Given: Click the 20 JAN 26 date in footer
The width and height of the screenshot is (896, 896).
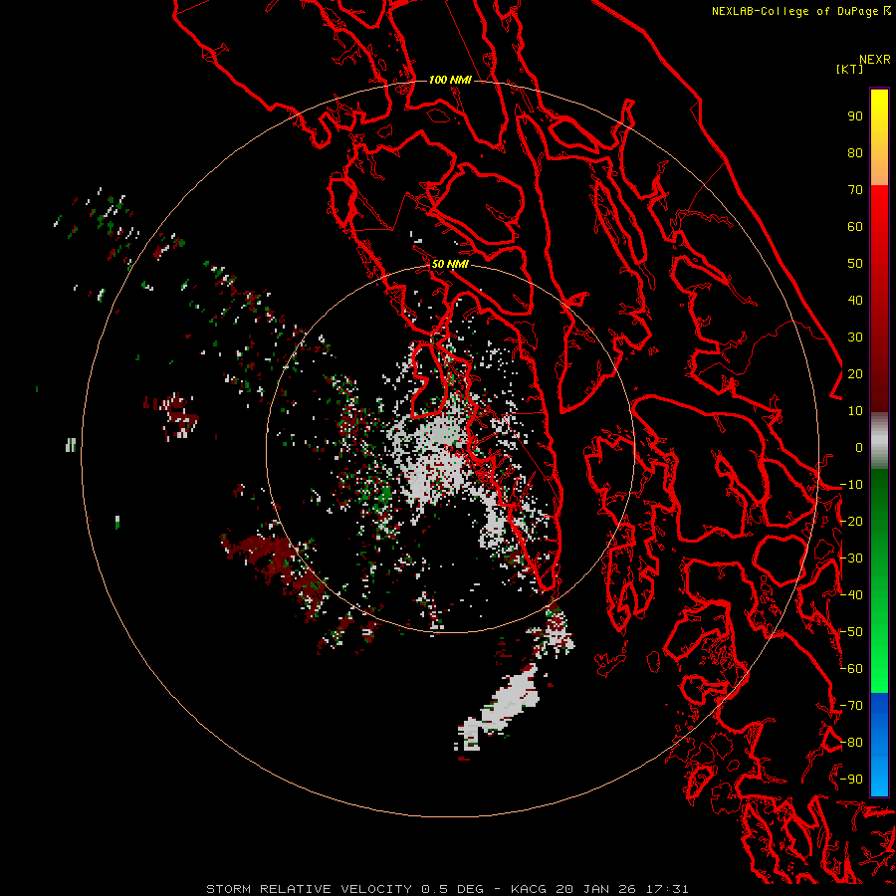Looking at the screenshot, I should click(596, 889).
